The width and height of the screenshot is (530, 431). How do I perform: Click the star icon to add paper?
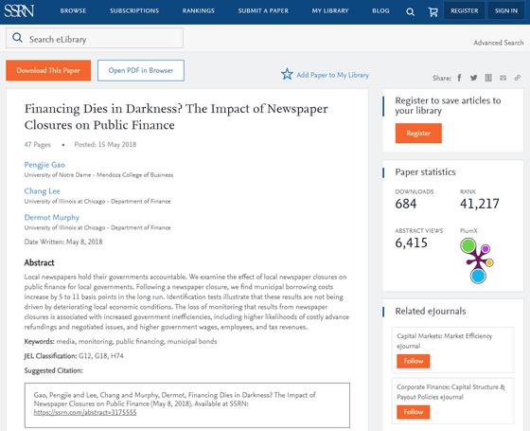(287, 74)
